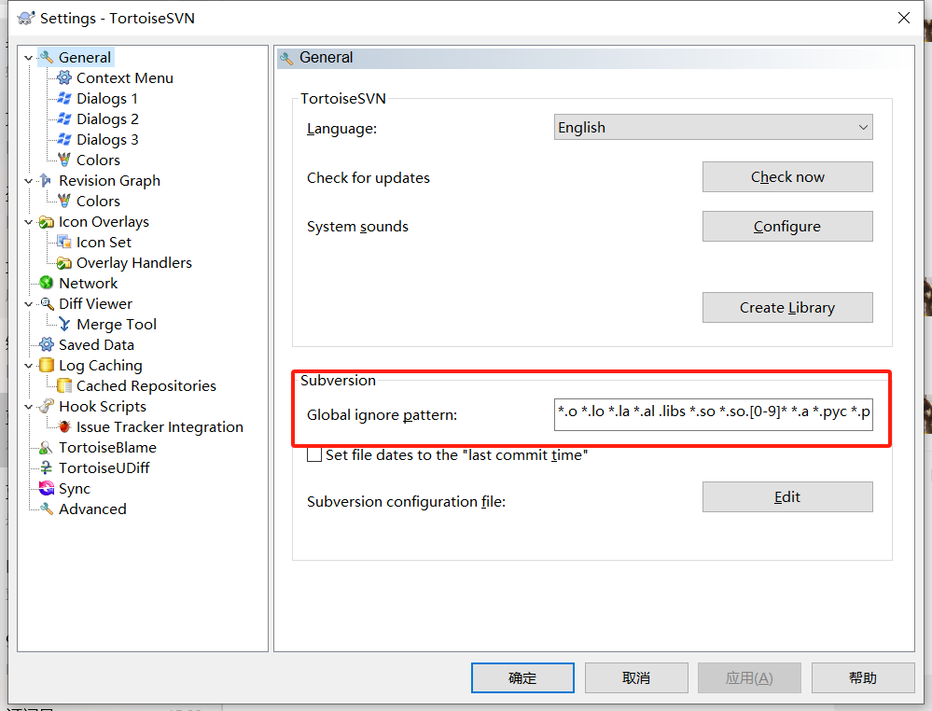Viewport: 932px width, 711px height.
Task: Click the Network globe icon
Action: (47, 283)
